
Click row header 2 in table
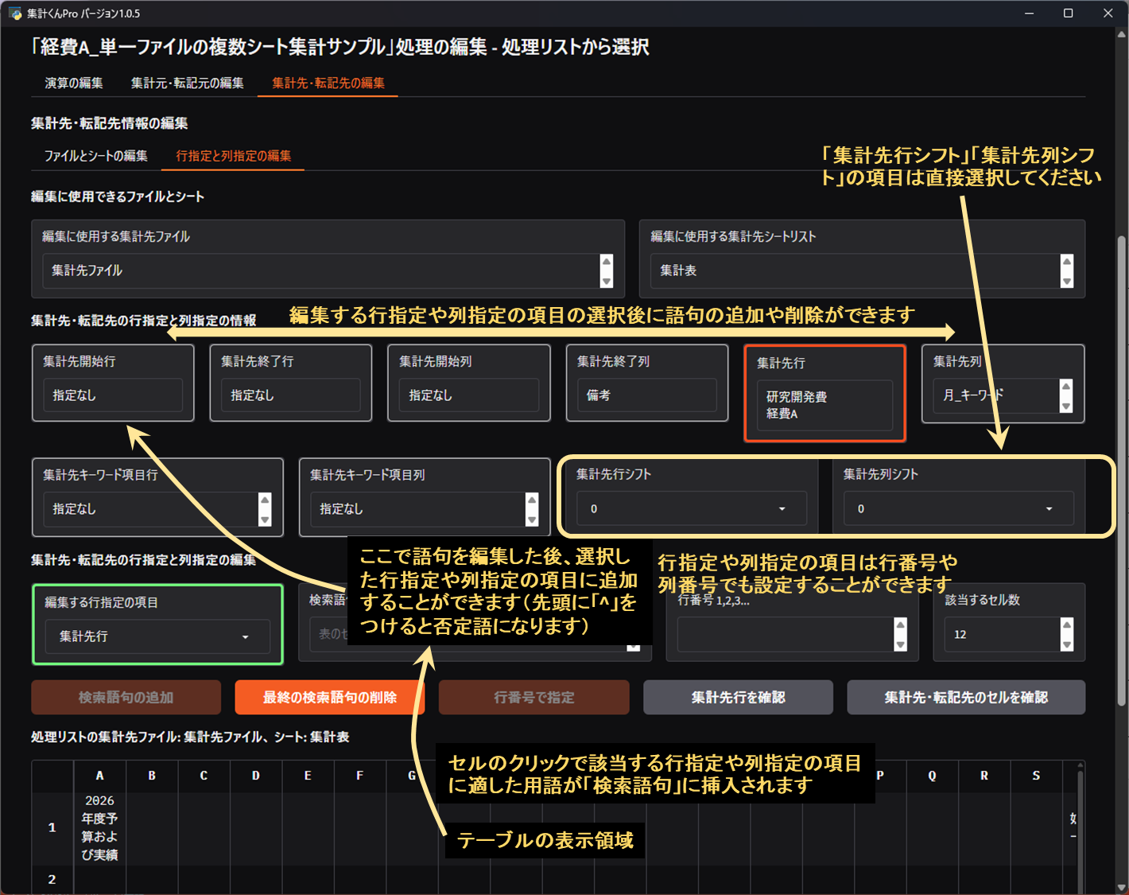pos(52,879)
